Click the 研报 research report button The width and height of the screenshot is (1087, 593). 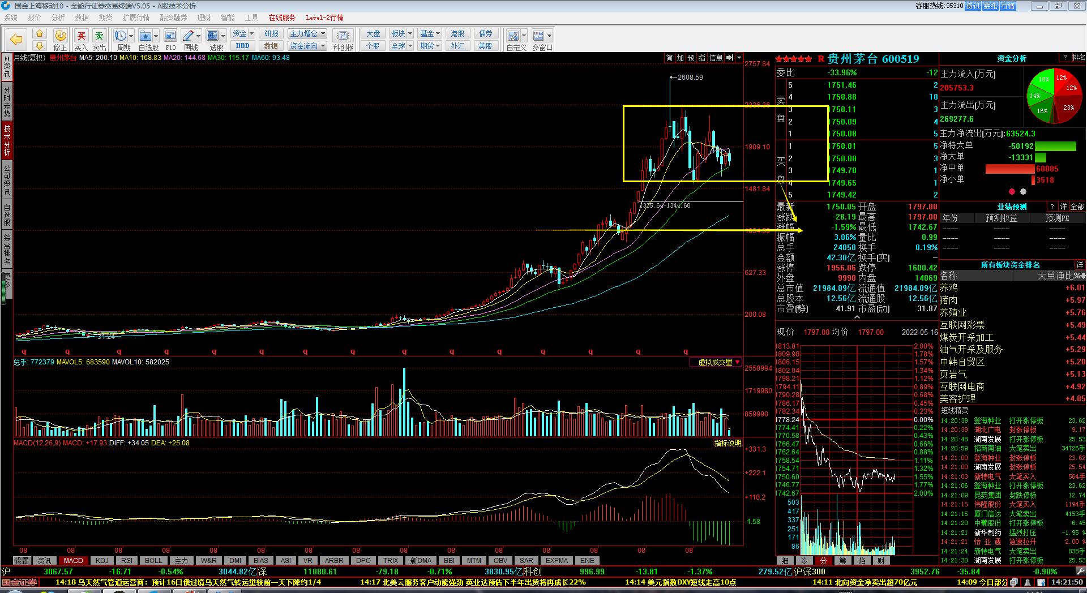pos(271,33)
